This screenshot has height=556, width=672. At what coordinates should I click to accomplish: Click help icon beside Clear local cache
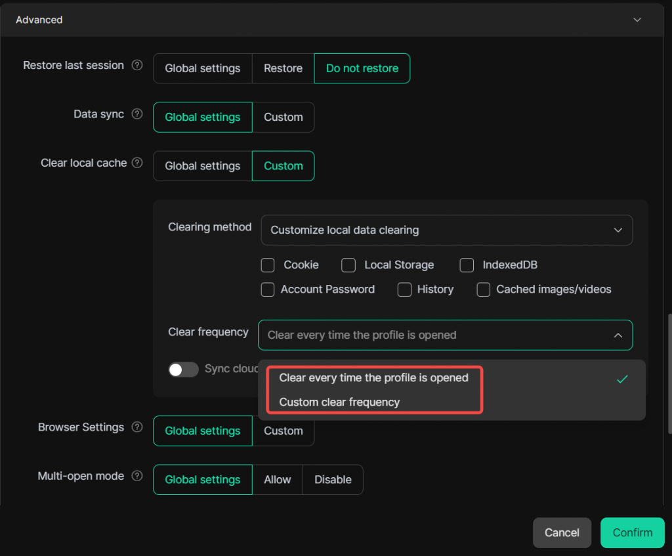pos(137,163)
